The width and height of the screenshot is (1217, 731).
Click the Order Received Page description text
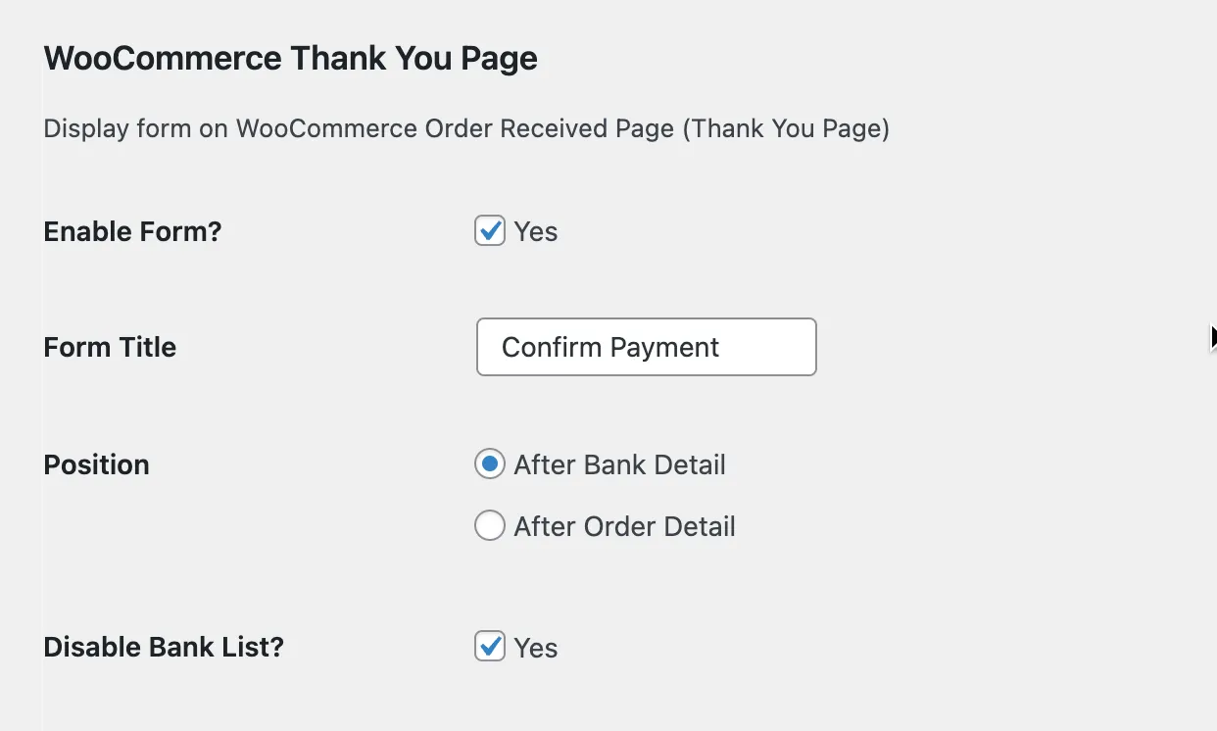[x=465, y=128]
